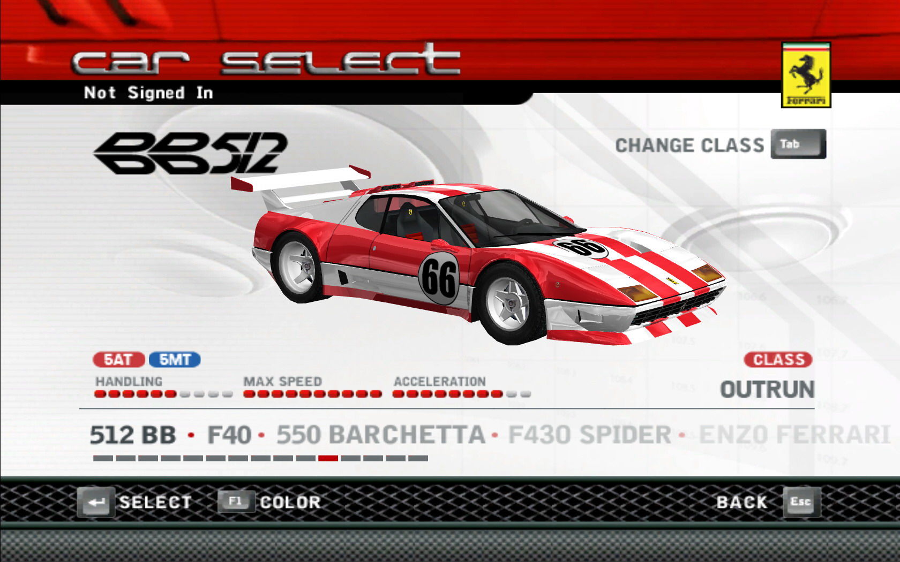Image resolution: width=900 pixels, height=562 pixels.
Task: Click the Ferrari prancing horse logo
Action: pos(806,75)
